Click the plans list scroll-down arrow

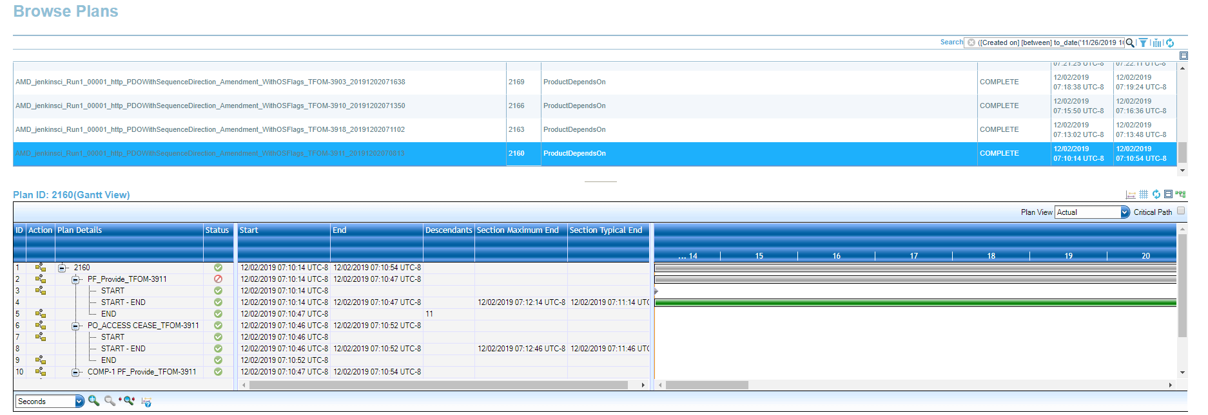[1182, 171]
